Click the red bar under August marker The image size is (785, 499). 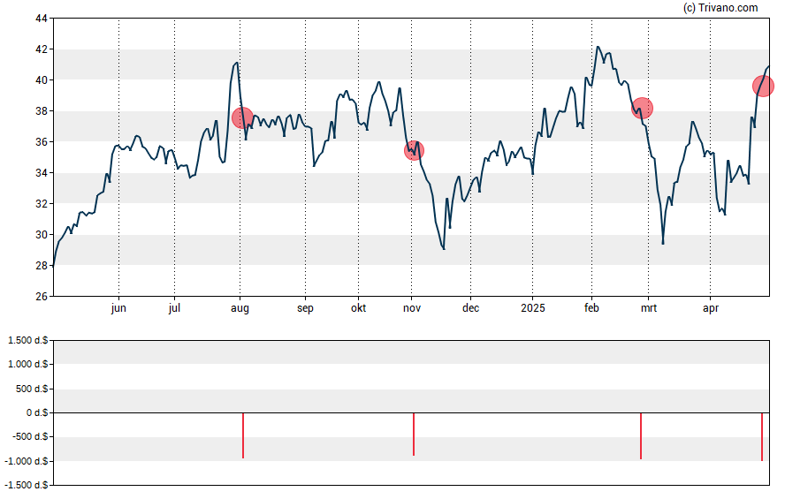(243, 435)
